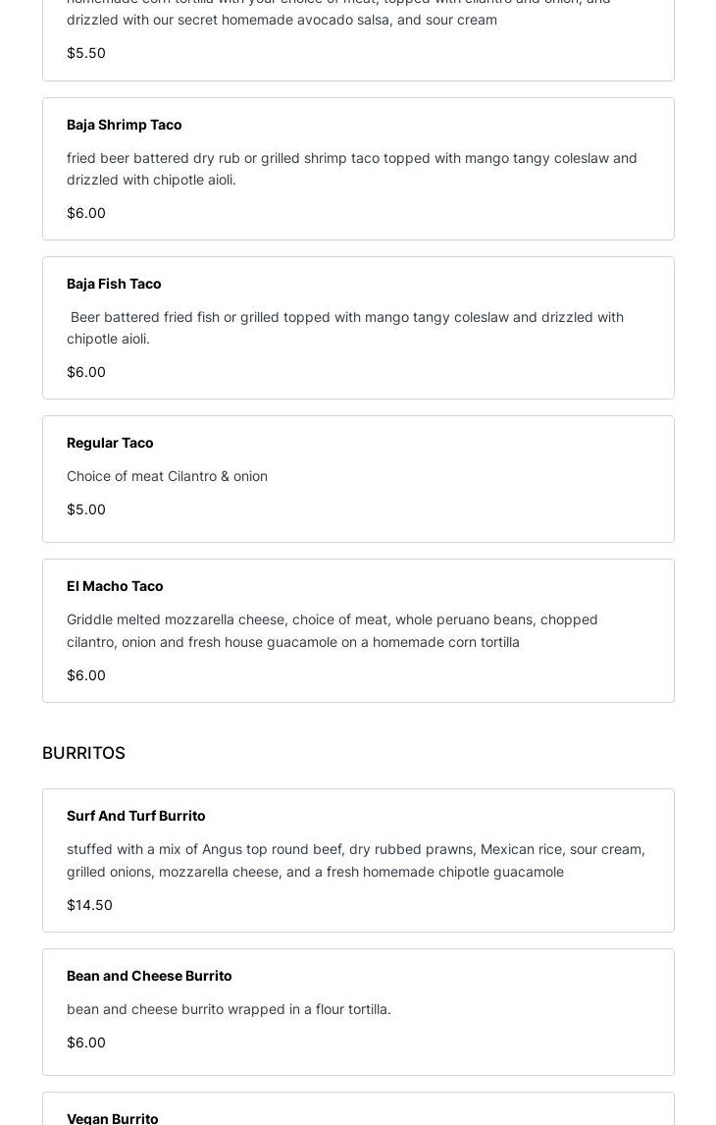Select the El Macho Taco title
This screenshot has height=1125, width=716.
115,586
